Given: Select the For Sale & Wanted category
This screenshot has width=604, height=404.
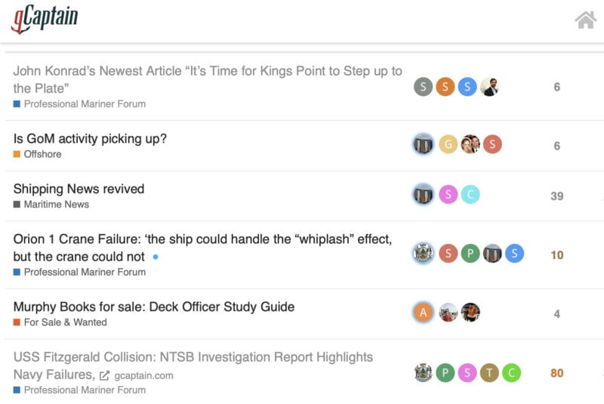Looking at the screenshot, I should tap(65, 322).
